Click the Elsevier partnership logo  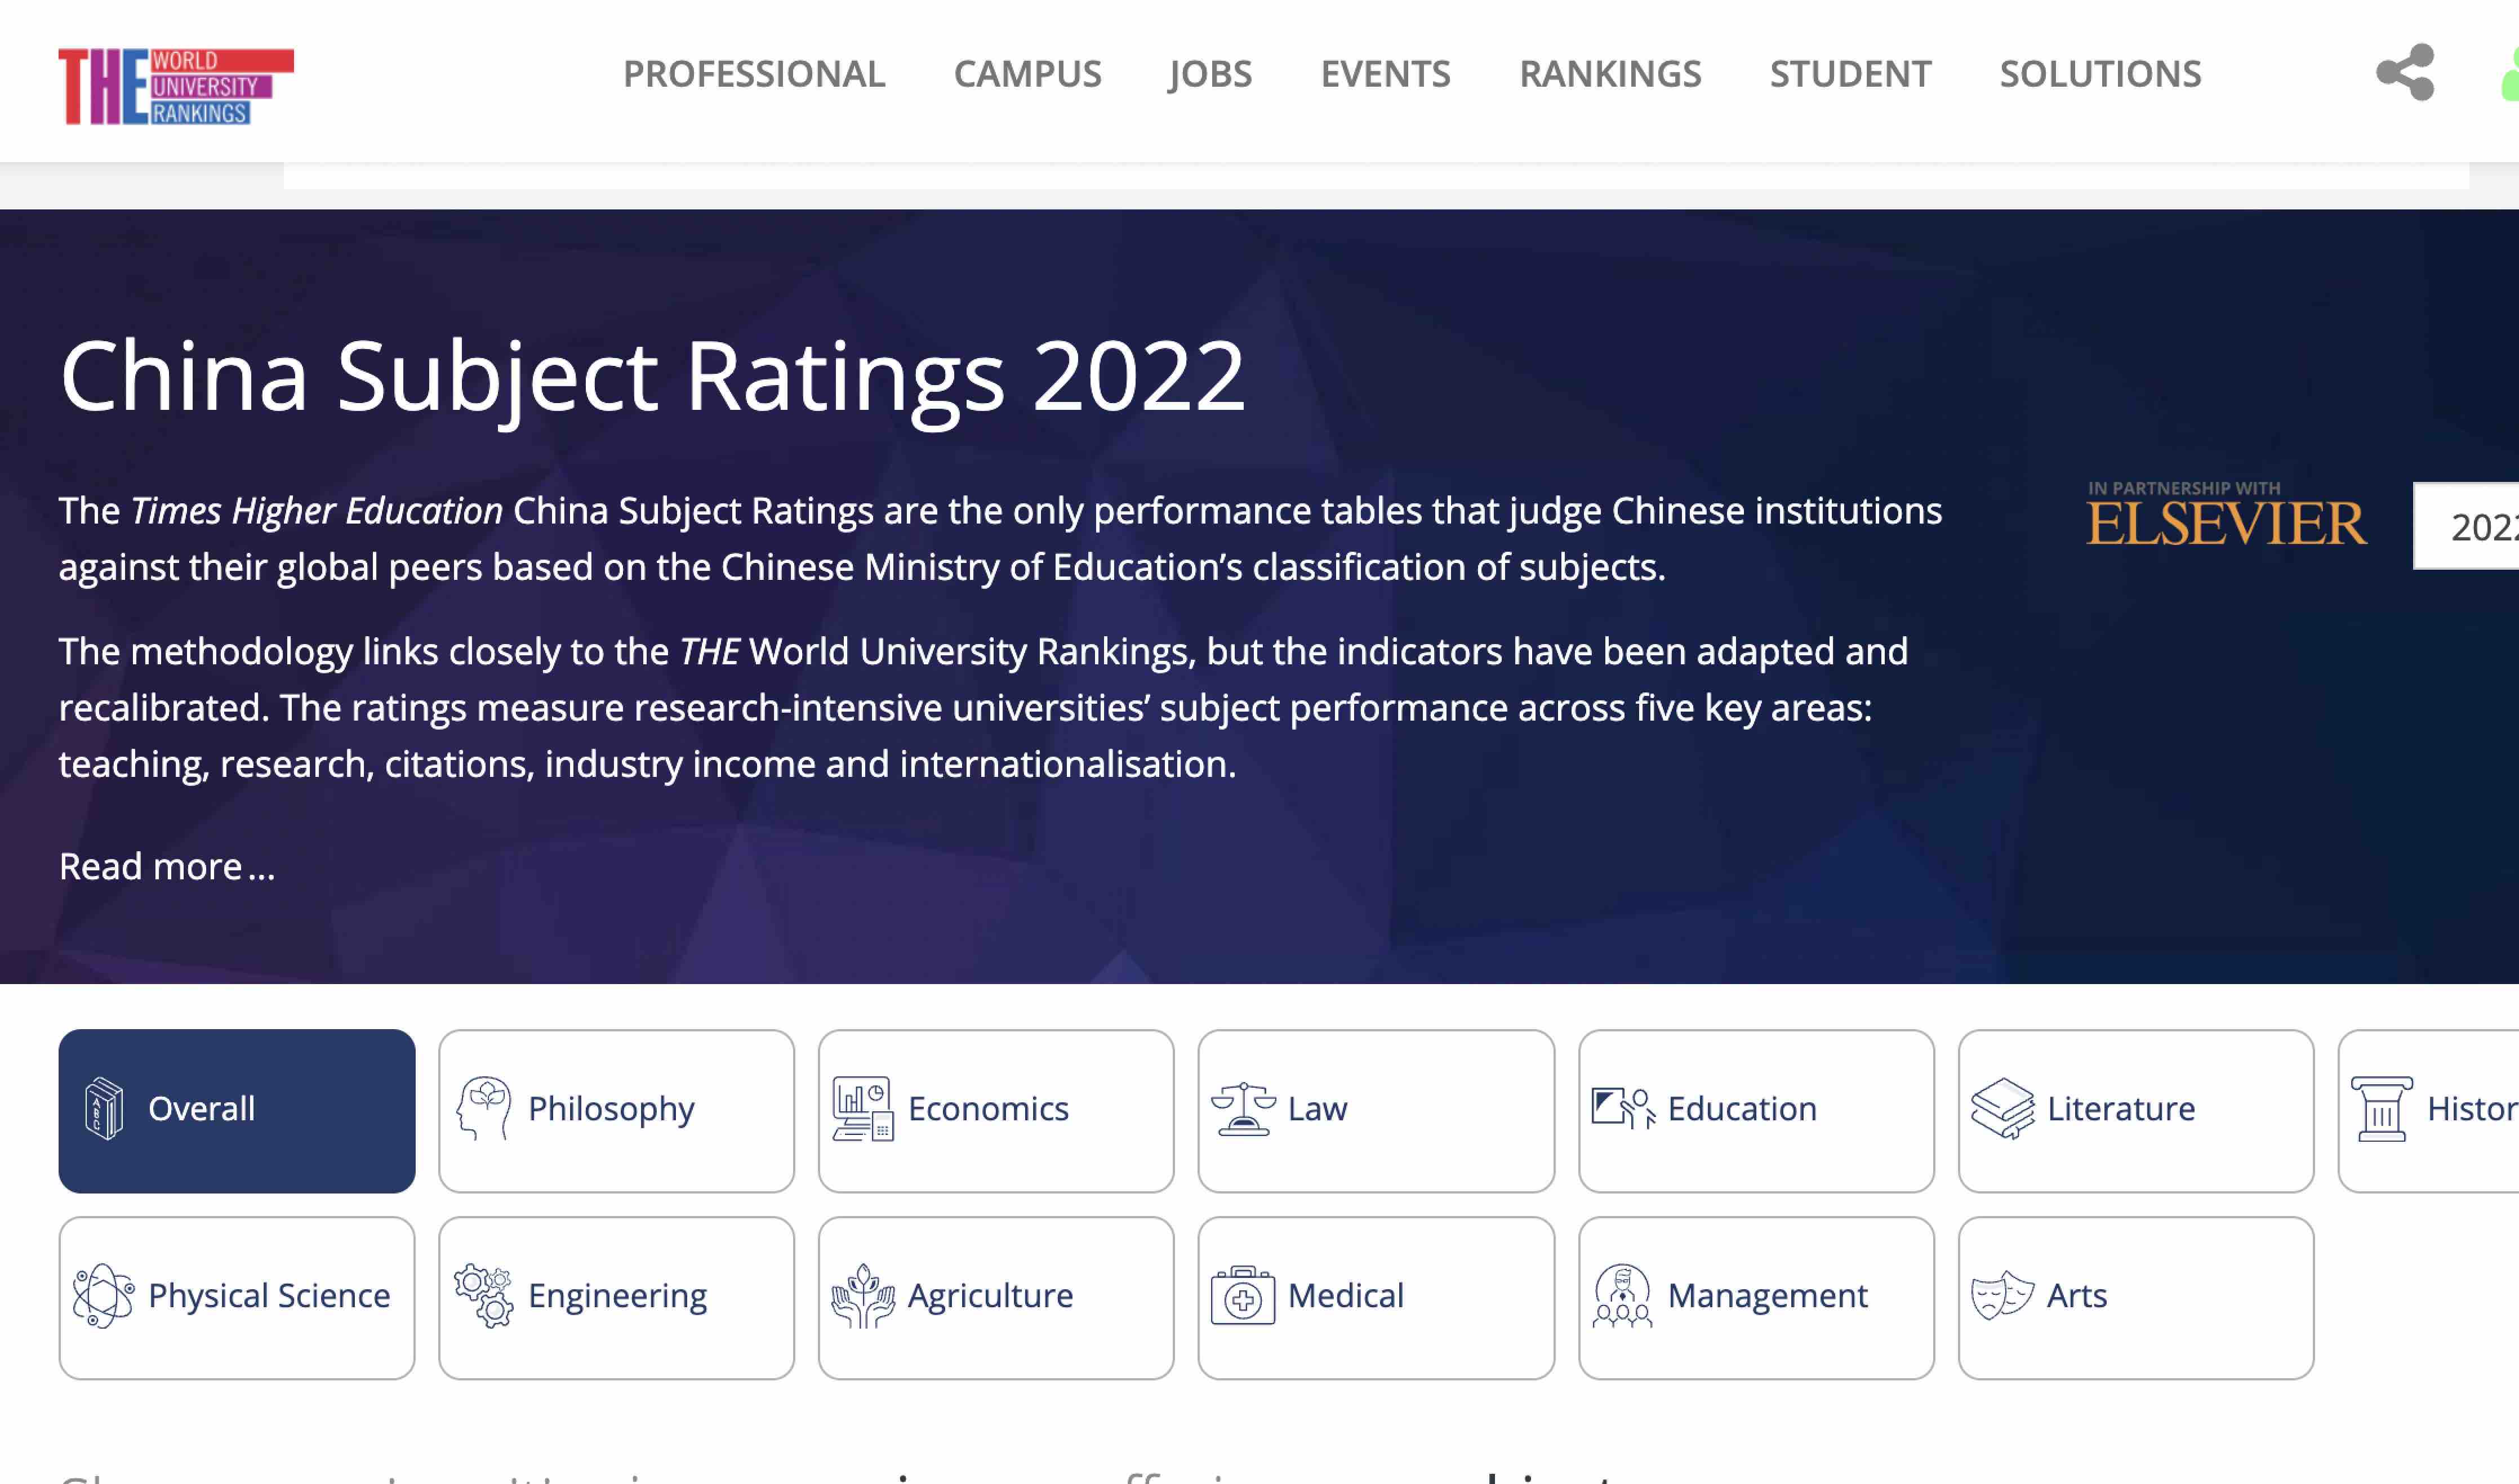[2227, 516]
